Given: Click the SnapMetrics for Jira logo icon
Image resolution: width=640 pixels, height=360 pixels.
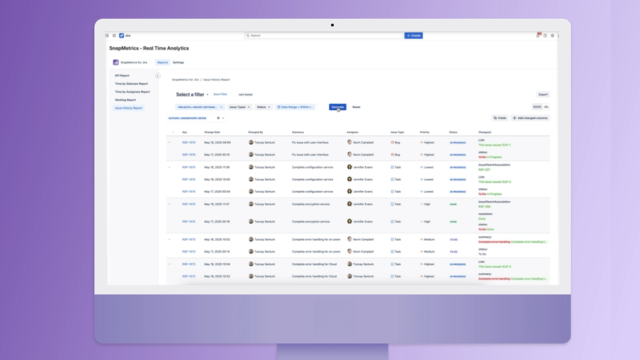Looking at the screenshot, I should click(x=116, y=62).
